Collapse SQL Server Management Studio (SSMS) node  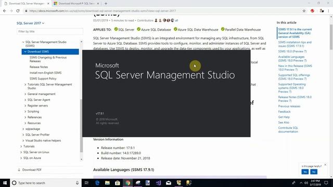pyautogui.click(x=23, y=42)
